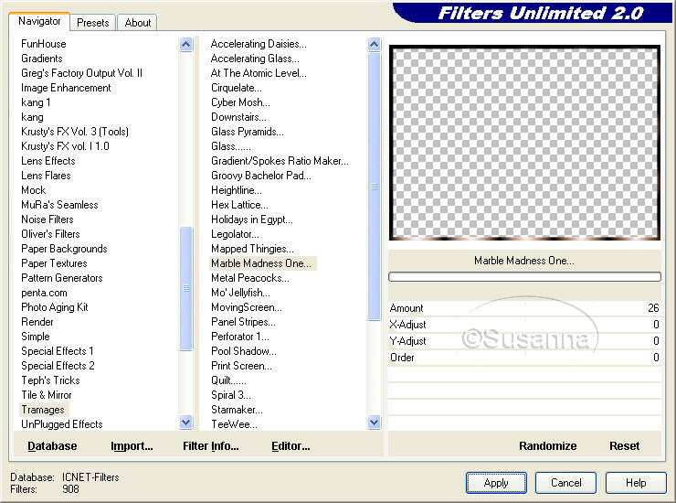
Task: Choose Krusty's FX Vol. 3 (Tools)
Action: click(x=75, y=132)
